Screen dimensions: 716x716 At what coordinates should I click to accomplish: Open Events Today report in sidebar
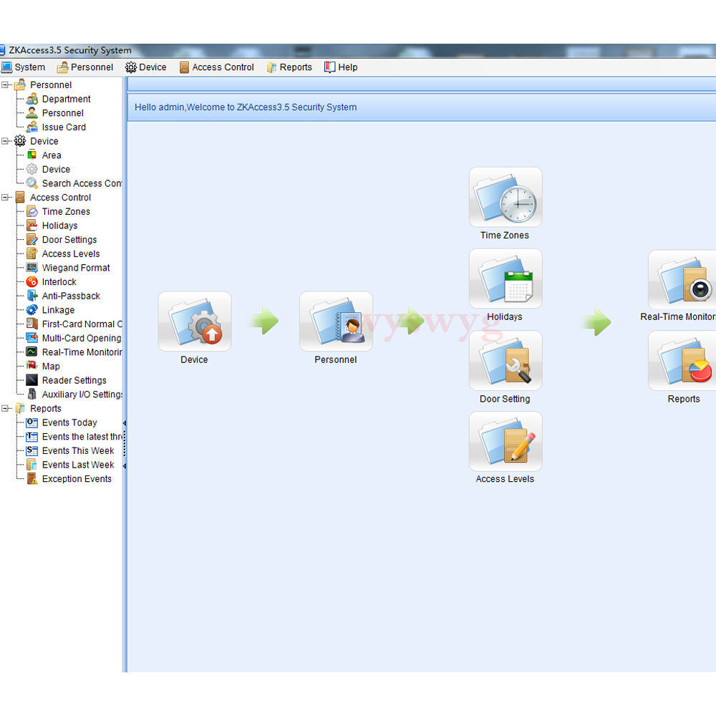click(69, 423)
